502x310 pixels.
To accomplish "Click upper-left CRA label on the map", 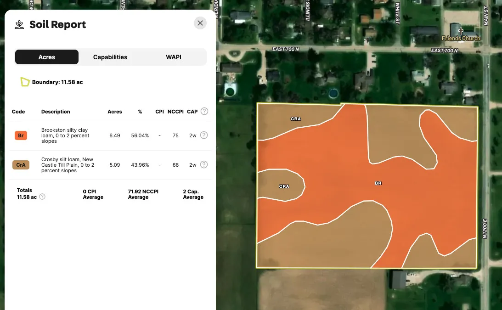I will [x=296, y=119].
